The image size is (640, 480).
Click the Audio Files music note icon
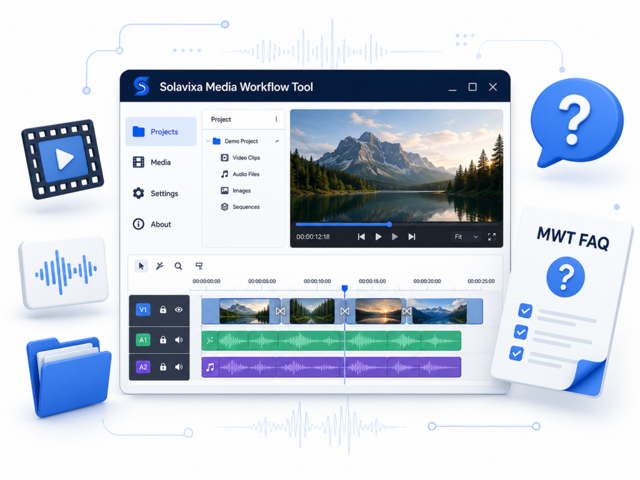224,174
